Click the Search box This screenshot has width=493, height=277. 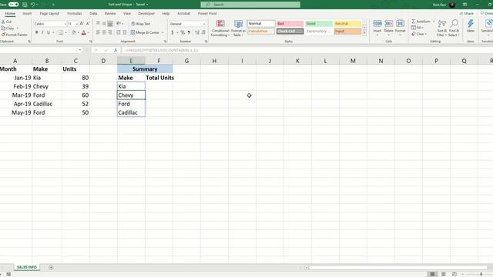(250, 5)
